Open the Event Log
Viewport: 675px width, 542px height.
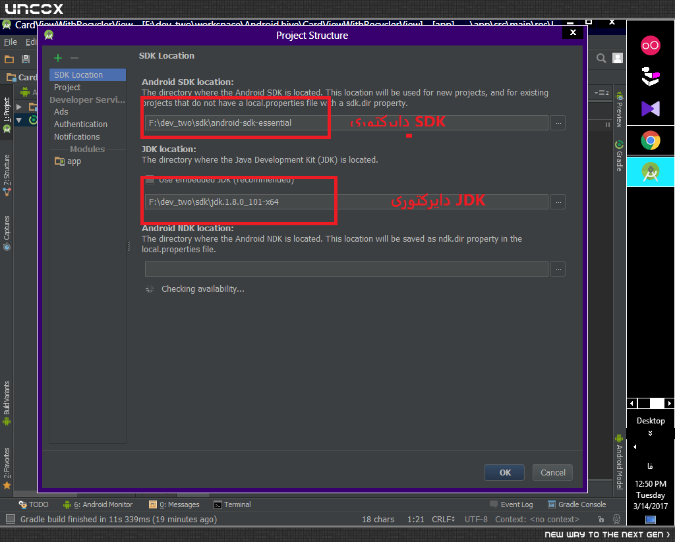tap(512, 504)
